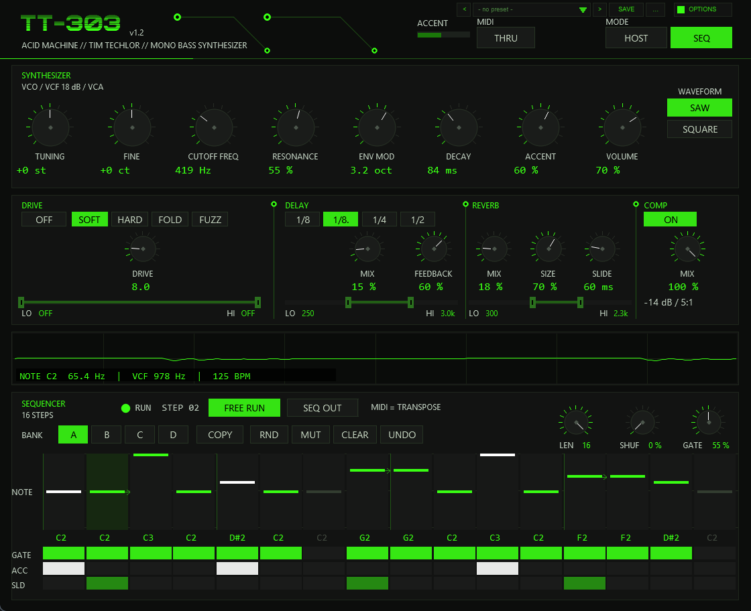Click the Reverb Slide knob

pyautogui.click(x=602, y=249)
